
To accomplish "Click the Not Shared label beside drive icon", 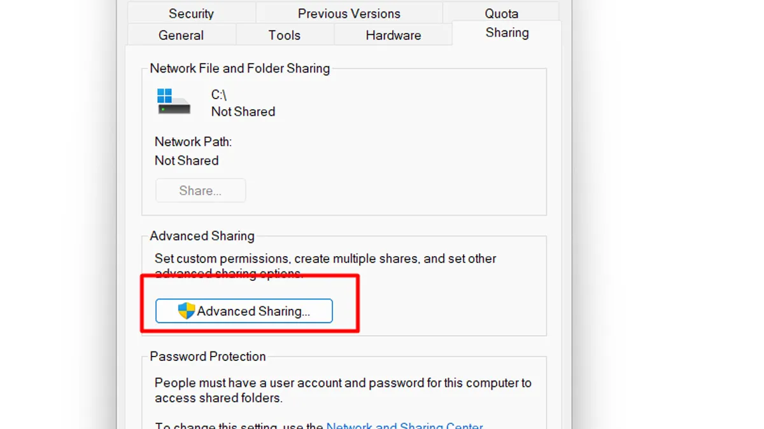I will point(243,111).
